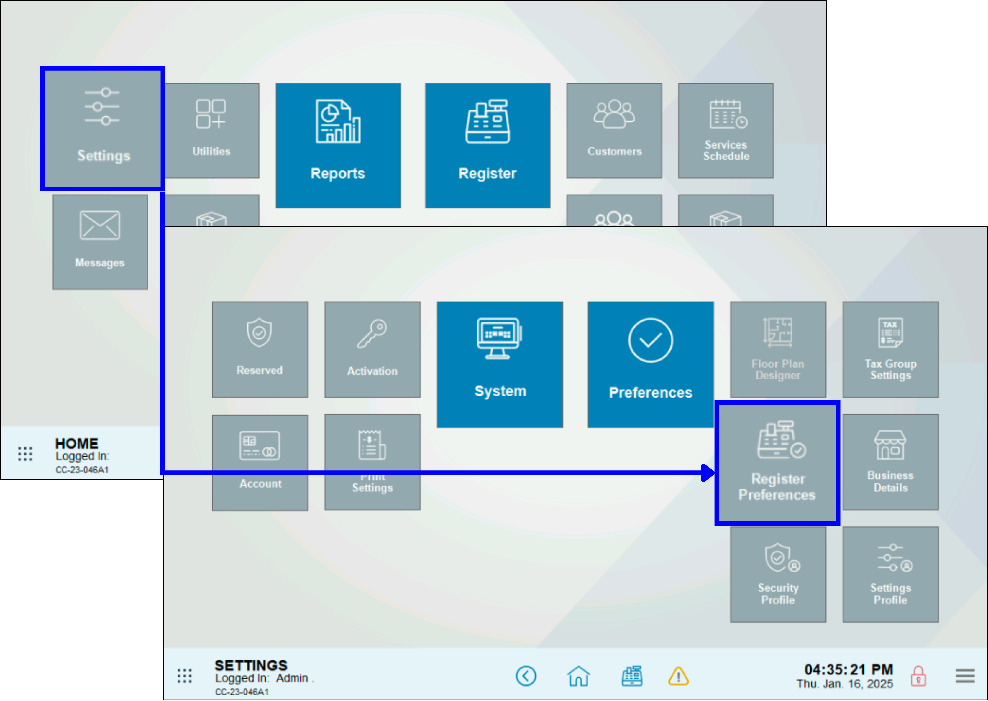
Task: Open the Account tile
Action: [260, 463]
